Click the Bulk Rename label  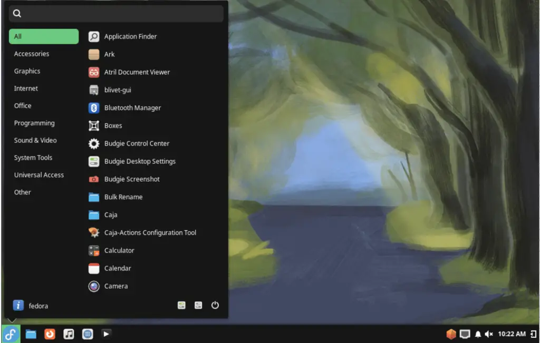(x=123, y=197)
